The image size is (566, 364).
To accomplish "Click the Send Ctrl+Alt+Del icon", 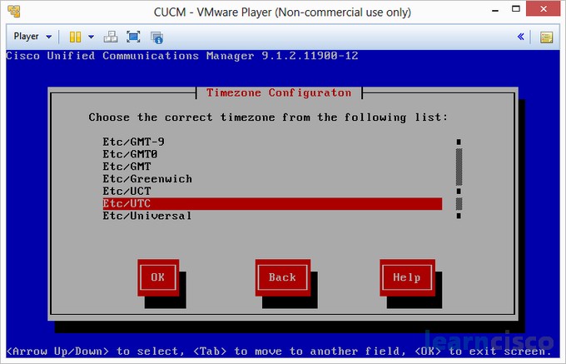I will click(112, 37).
